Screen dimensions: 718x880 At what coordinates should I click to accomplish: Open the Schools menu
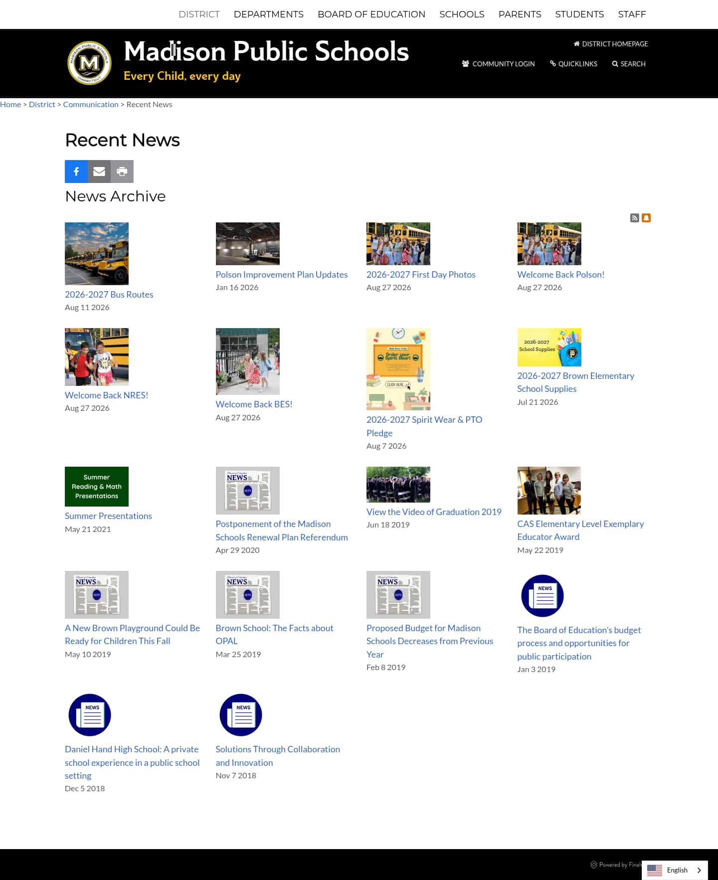point(462,14)
